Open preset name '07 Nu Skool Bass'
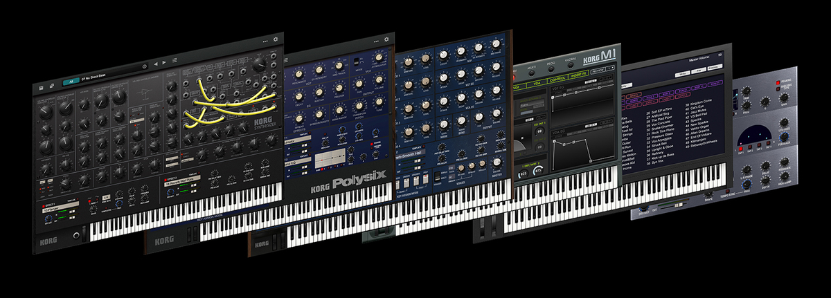Viewport: 831px width, 298px height. coord(95,78)
